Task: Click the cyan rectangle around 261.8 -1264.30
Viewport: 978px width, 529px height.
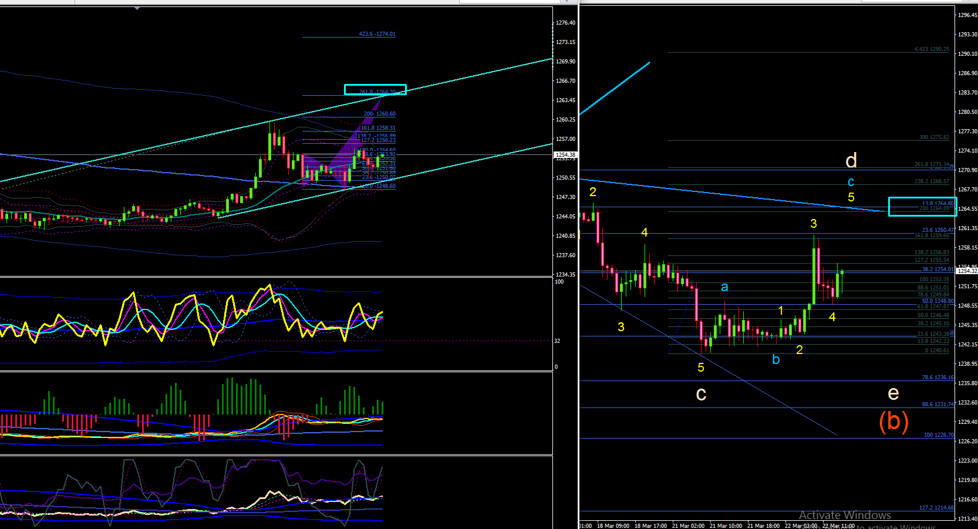Action: (375, 90)
